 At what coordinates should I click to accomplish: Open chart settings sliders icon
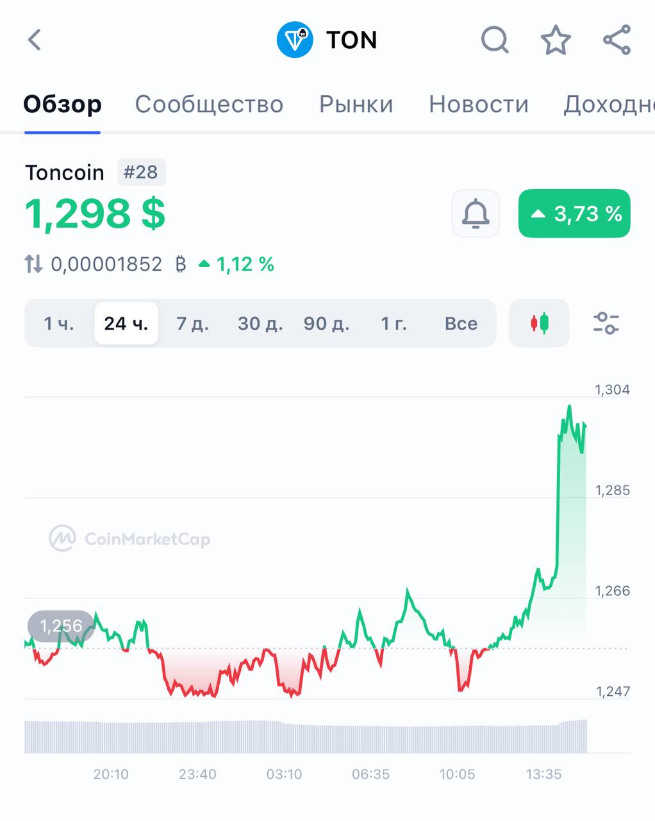coord(606,323)
